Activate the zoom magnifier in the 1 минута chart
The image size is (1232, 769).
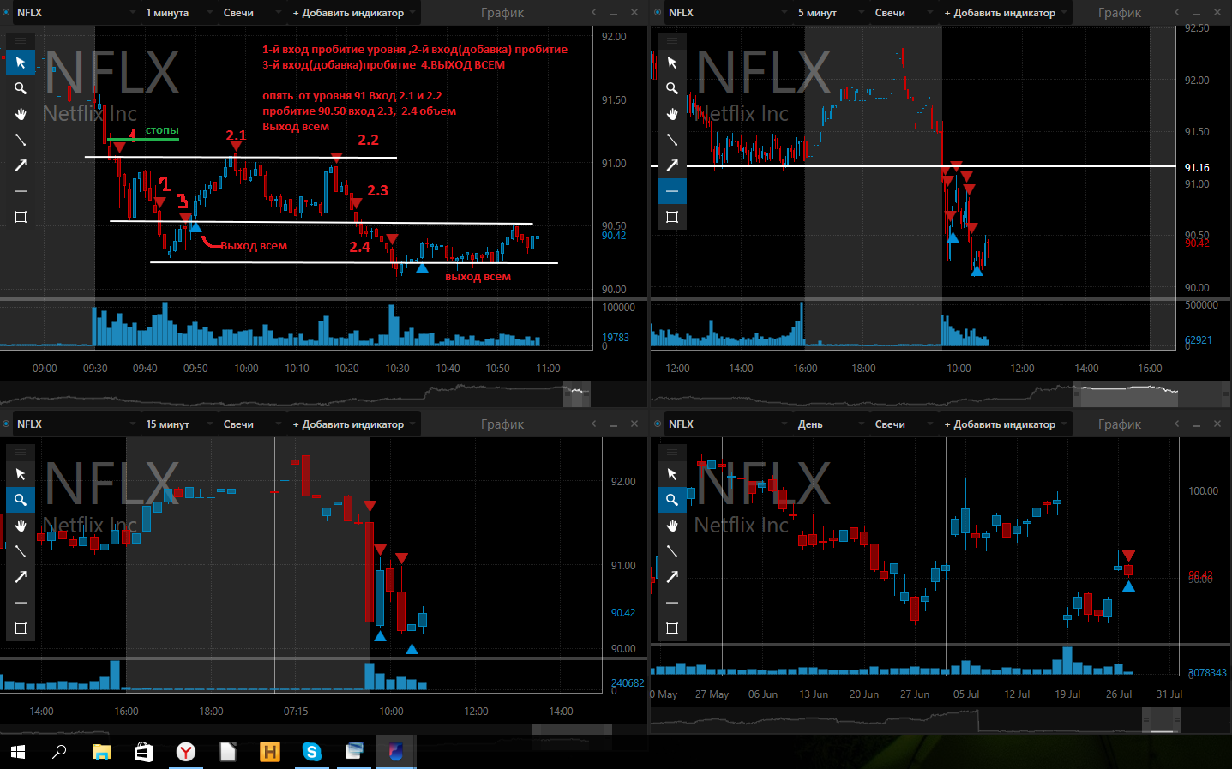[21, 88]
